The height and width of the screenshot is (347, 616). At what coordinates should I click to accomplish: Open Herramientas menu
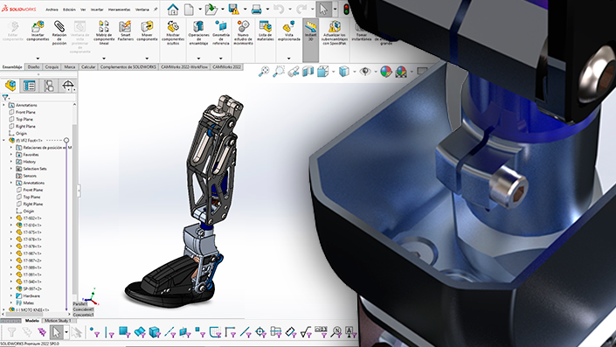(119, 10)
